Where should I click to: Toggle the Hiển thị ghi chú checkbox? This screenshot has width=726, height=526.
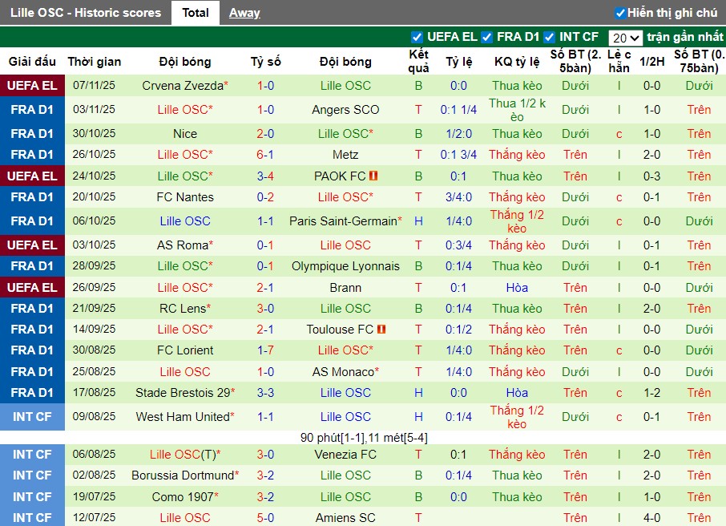point(620,13)
